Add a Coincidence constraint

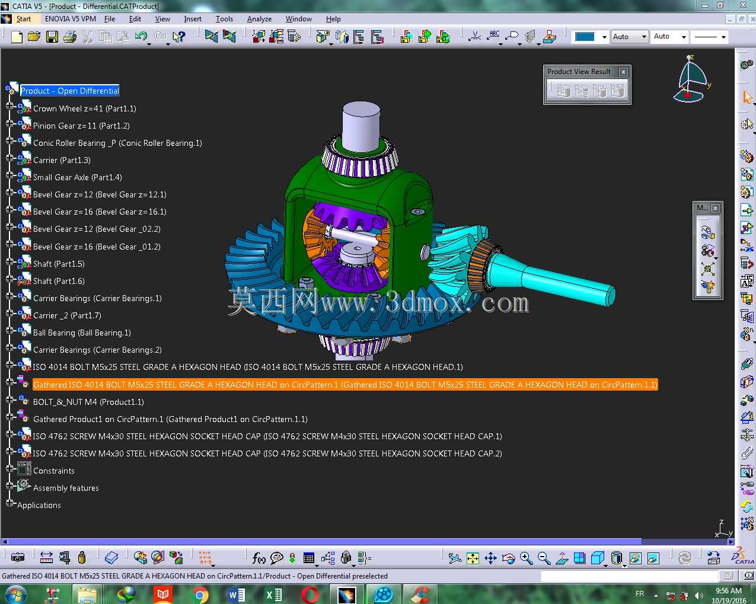click(x=747, y=364)
